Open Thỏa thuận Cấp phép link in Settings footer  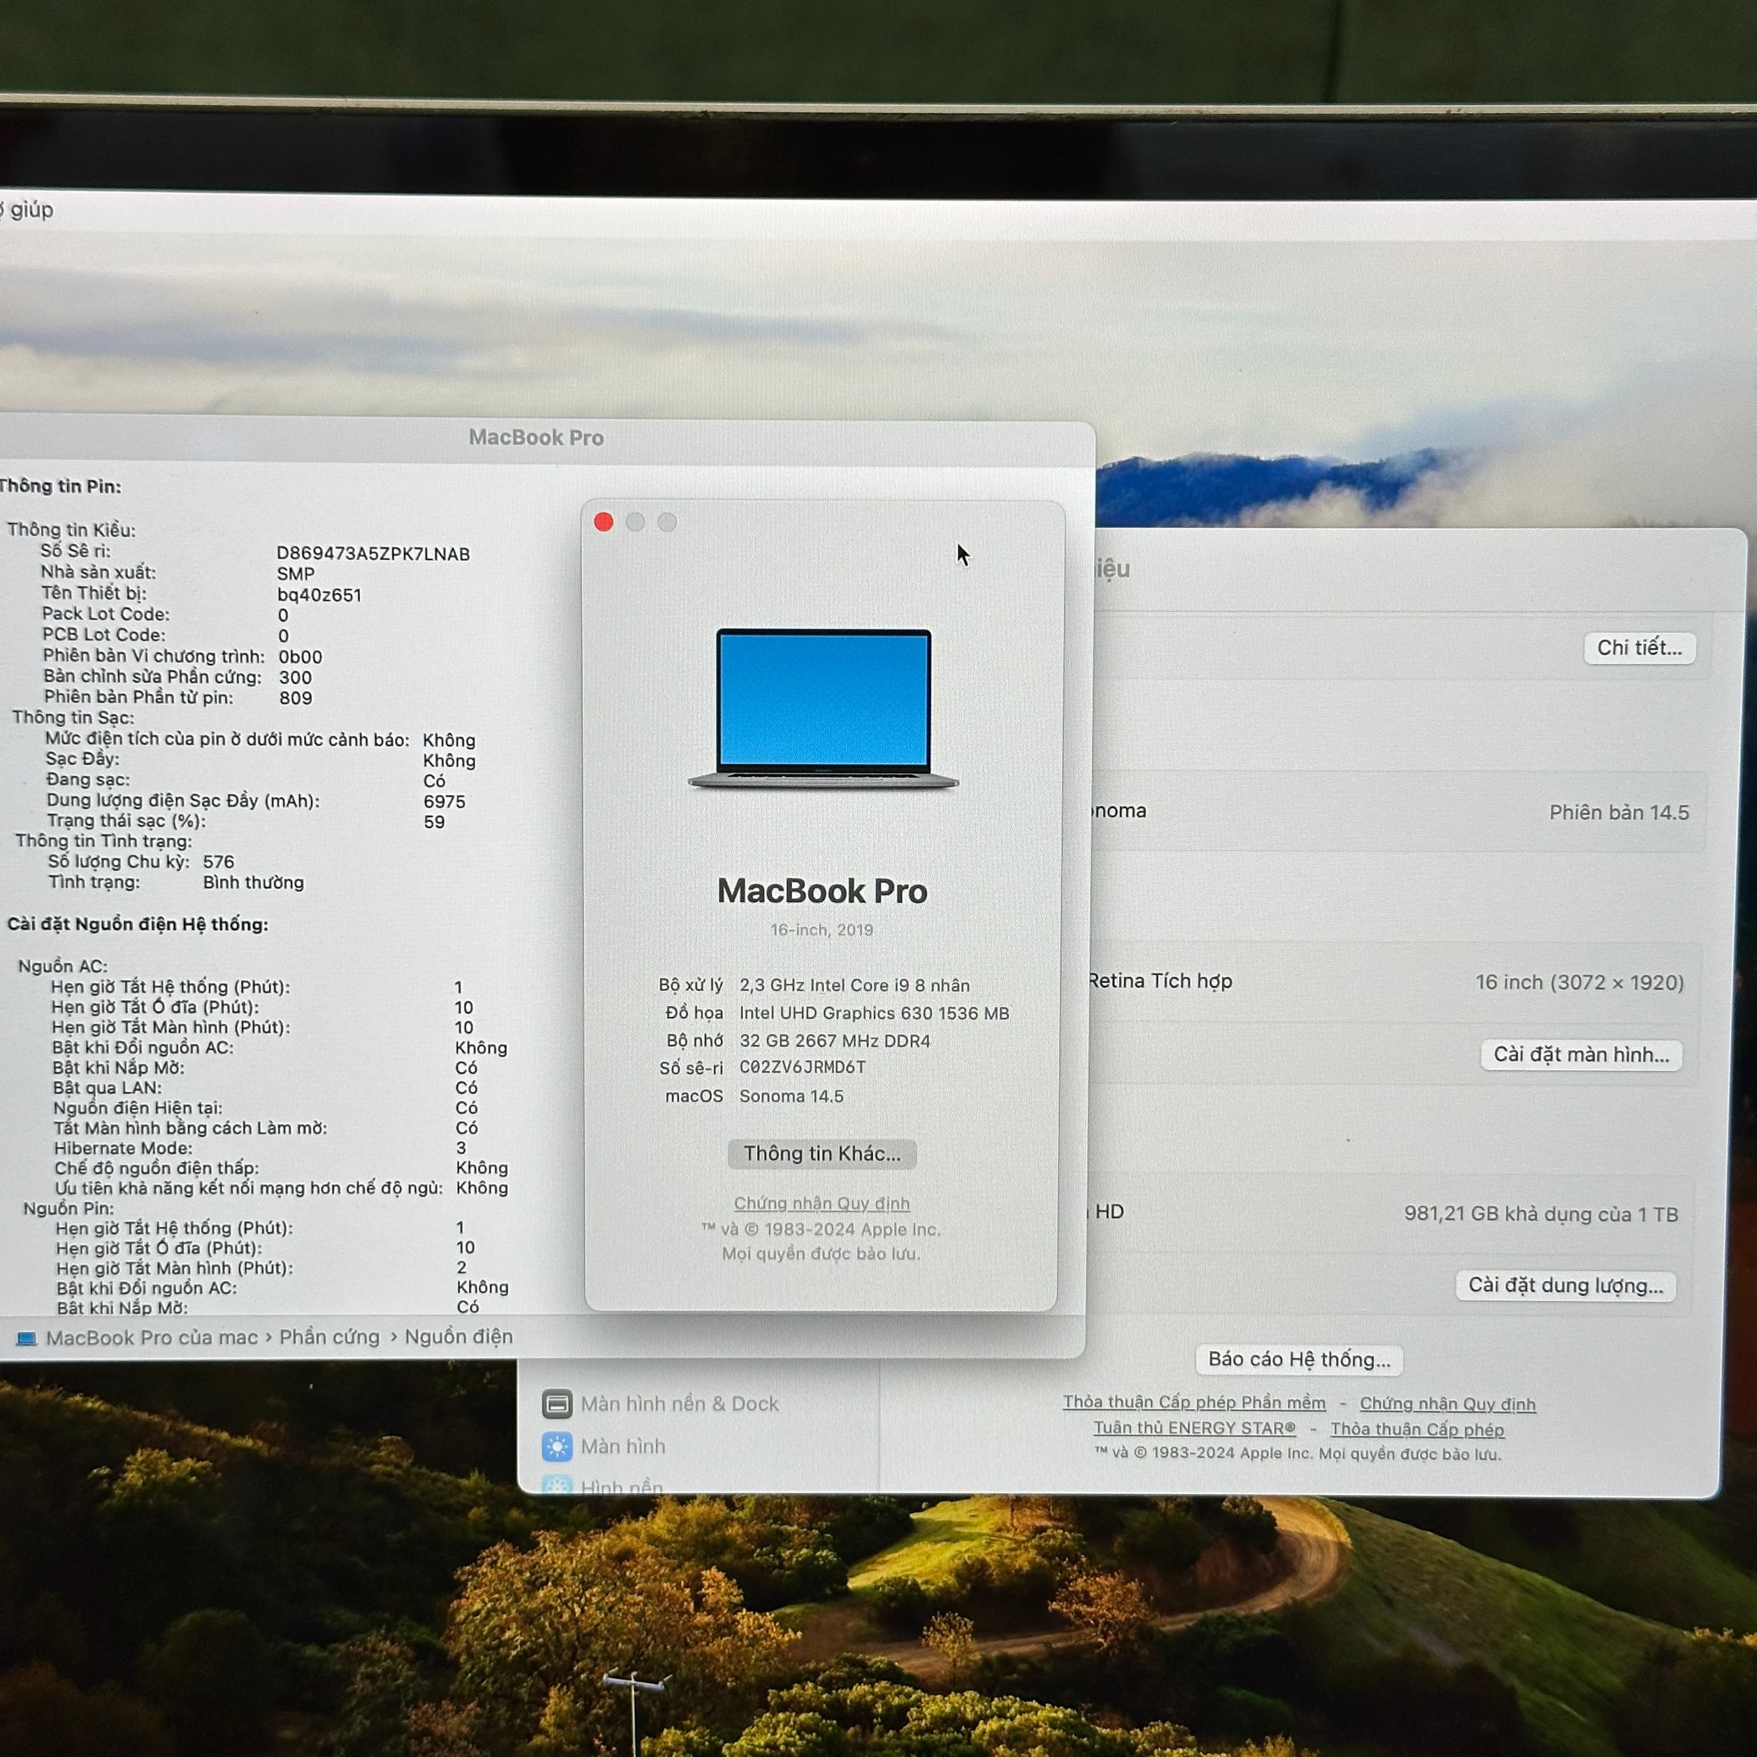click(1417, 1430)
